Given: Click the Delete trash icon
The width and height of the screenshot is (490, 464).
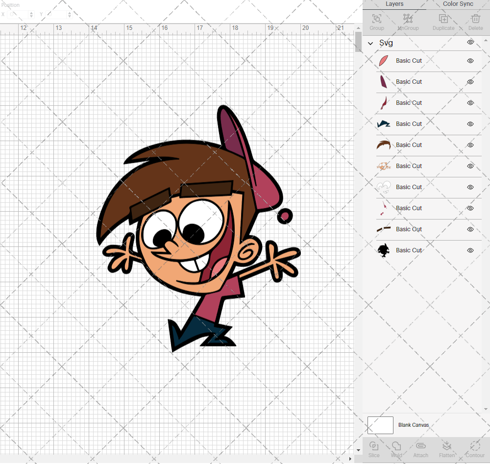Looking at the screenshot, I should (x=476, y=19).
